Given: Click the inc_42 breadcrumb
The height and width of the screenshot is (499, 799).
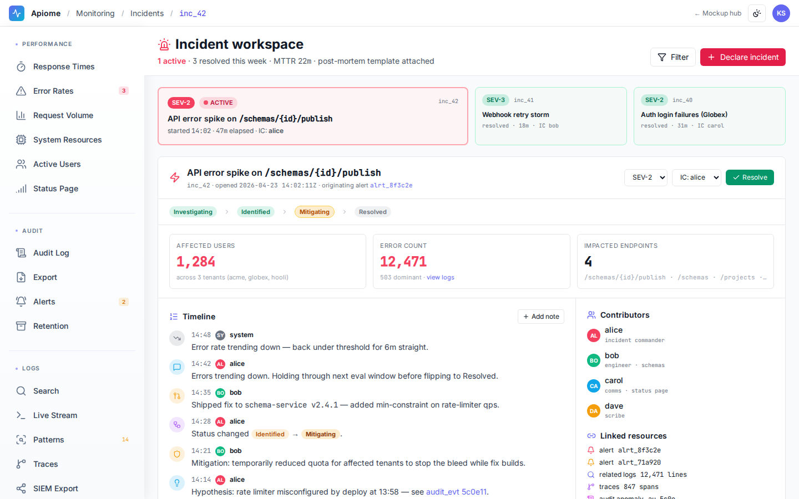Looking at the screenshot, I should [x=193, y=13].
